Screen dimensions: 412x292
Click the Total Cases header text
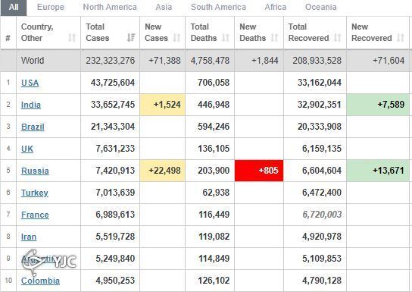pos(97,33)
